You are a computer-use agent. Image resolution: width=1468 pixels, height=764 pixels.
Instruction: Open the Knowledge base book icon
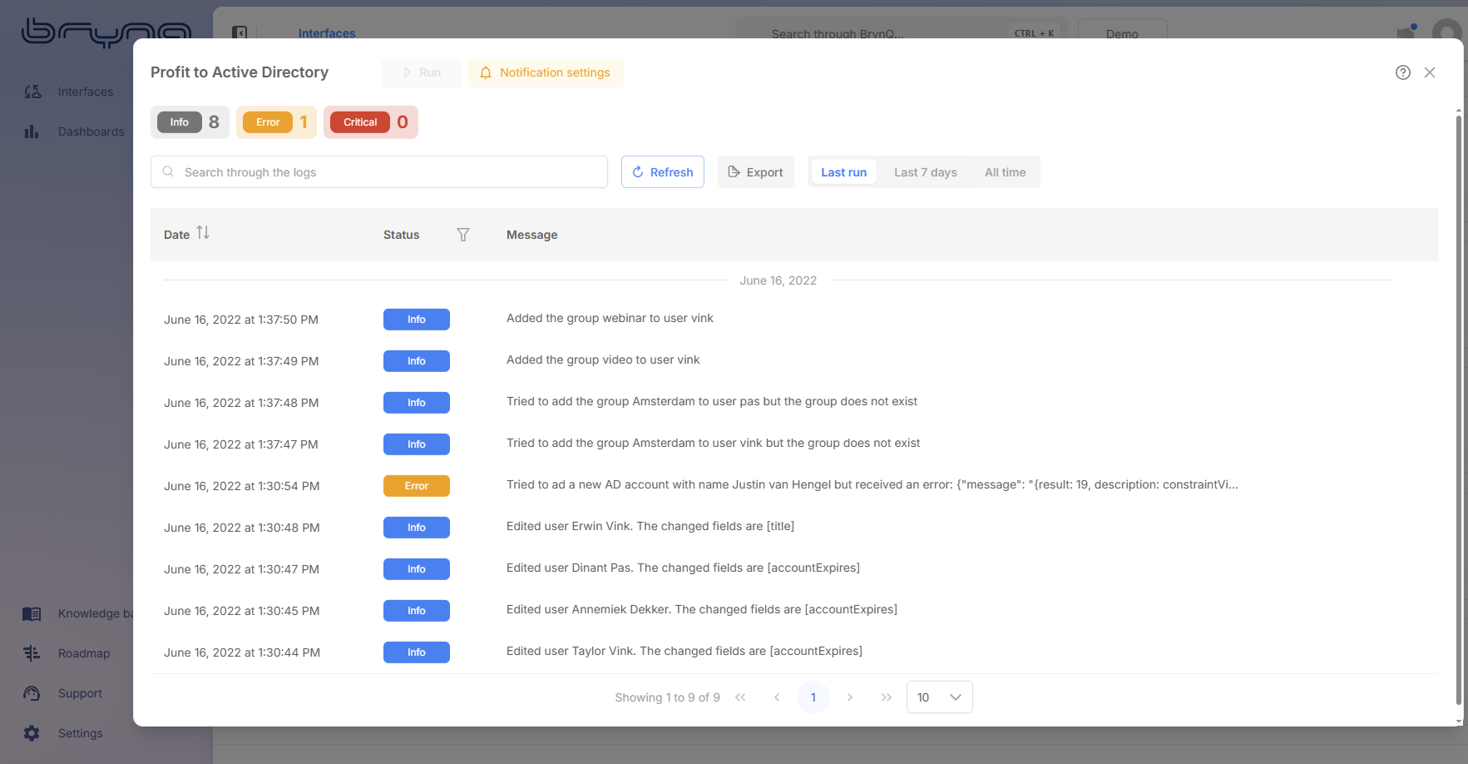[x=32, y=613]
